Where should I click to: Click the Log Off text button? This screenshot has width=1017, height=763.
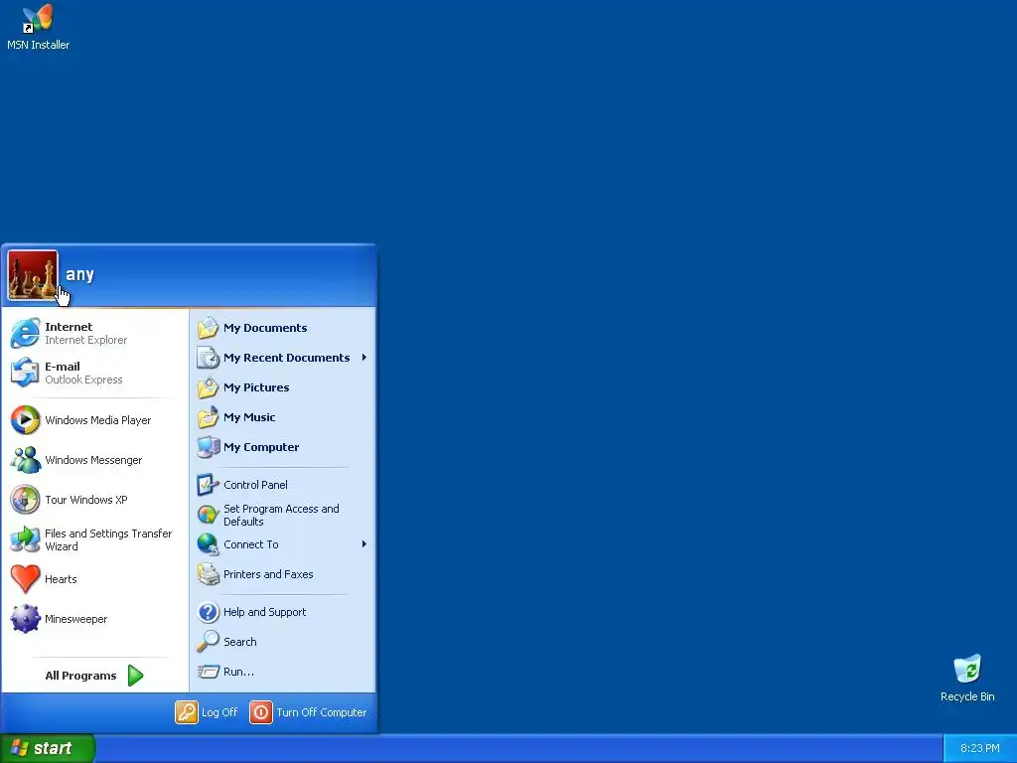click(219, 712)
